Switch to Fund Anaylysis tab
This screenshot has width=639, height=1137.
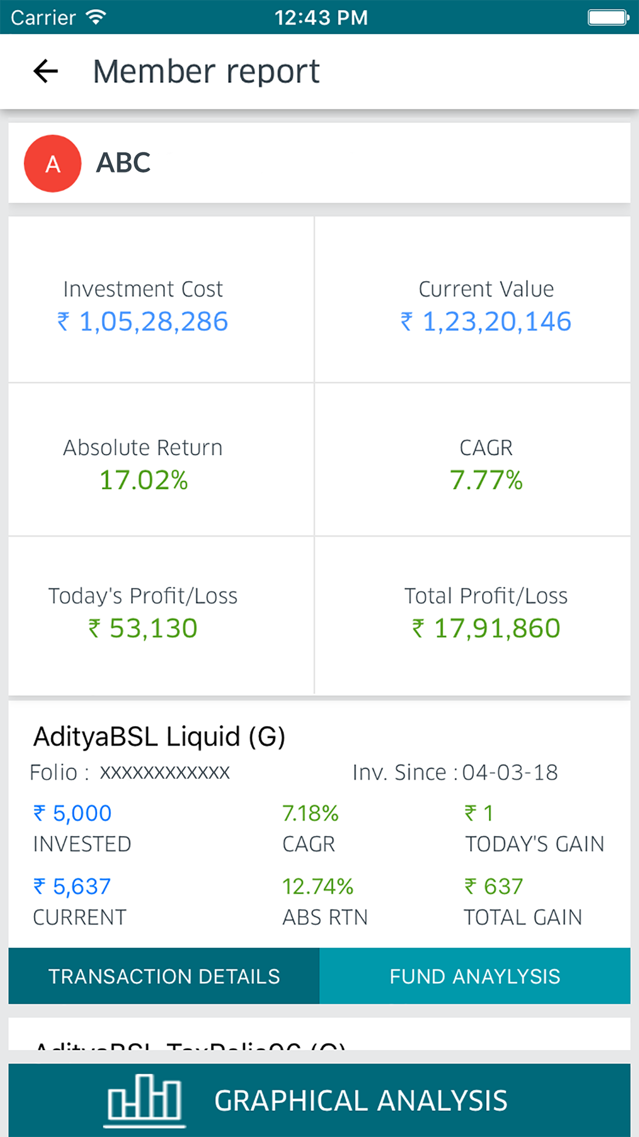475,976
